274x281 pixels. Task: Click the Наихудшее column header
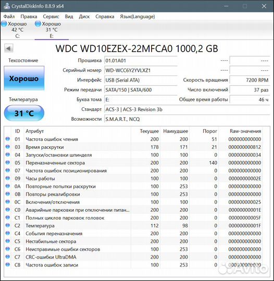176,131
